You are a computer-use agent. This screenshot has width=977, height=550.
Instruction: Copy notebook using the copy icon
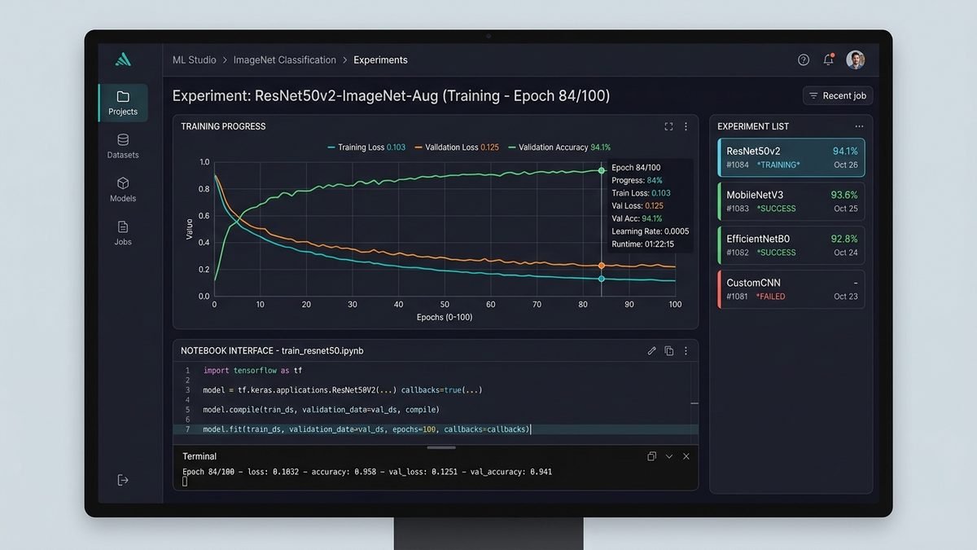[x=669, y=350]
